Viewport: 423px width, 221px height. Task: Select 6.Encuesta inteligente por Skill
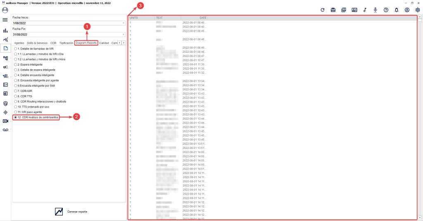point(34,86)
